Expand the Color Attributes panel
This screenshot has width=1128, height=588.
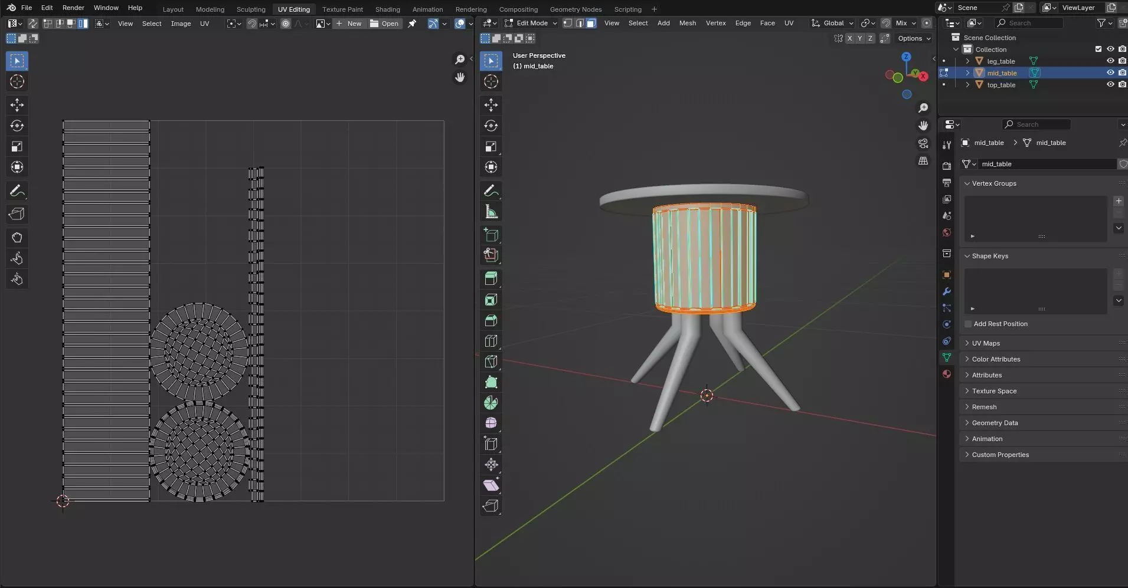1042,359
